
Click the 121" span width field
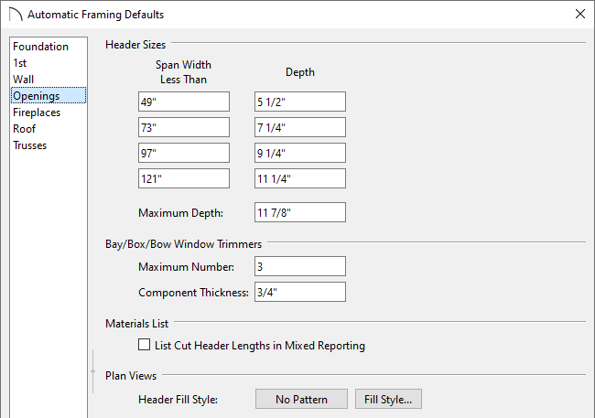pos(184,178)
